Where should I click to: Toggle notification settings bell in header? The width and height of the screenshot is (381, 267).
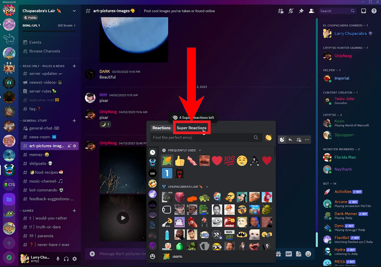(x=291, y=11)
